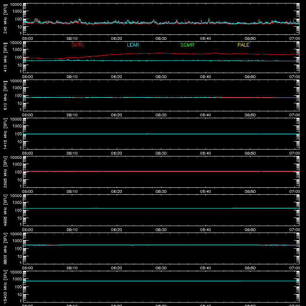Screen dimensions: 306x306
Task: Click the 06:20 time label under 410 MHz panel
Action: pos(117,77)
